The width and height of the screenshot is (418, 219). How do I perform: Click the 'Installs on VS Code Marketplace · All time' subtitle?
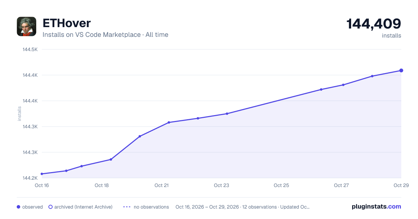pos(105,35)
